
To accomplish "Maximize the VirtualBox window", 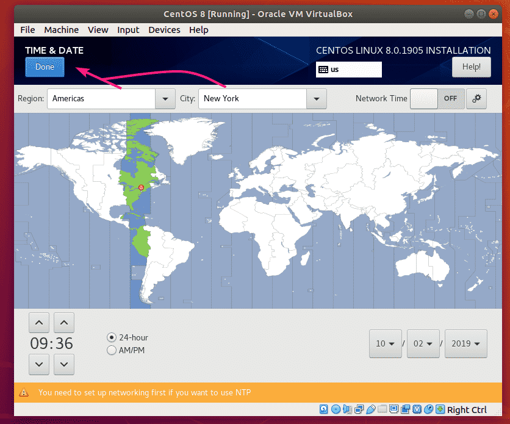I will coord(481,14).
